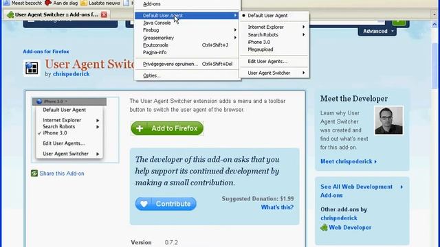Open Edit User Agents dialog

(274, 61)
